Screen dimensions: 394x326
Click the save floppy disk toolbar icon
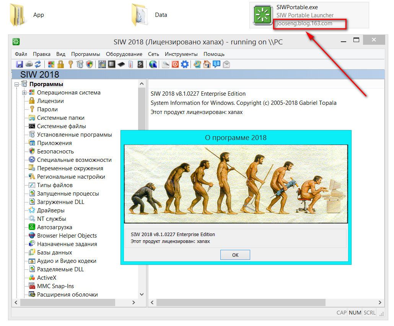click(19, 64)
